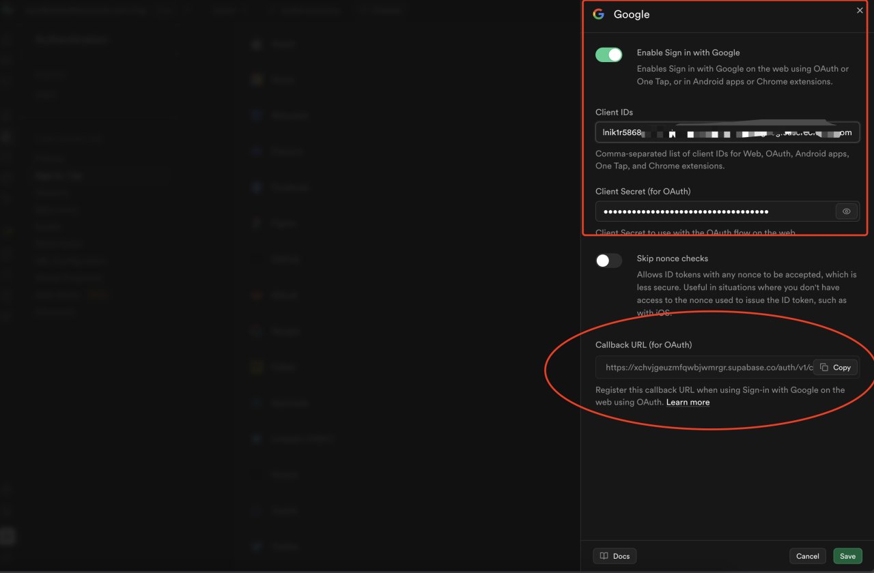
Task: Click the Enable Sign in with Google label
Action: (x=688, y=53)
